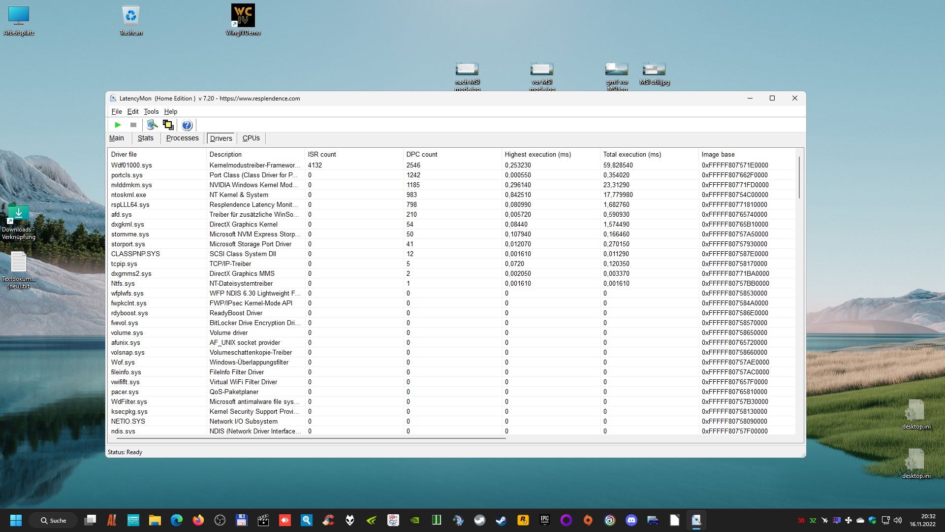945x532 pixels.
Task: Sort by Driver file column header
Action: coord(157,155)
